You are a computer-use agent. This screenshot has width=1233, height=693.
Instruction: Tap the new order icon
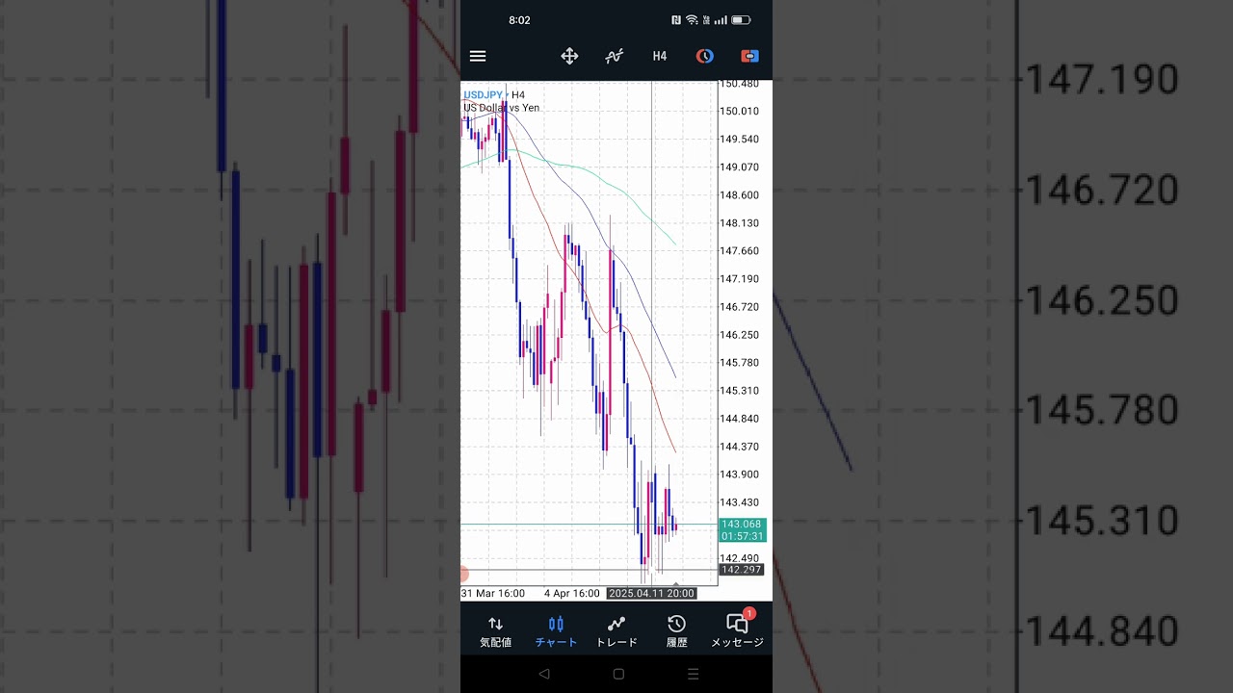[749, 56]
